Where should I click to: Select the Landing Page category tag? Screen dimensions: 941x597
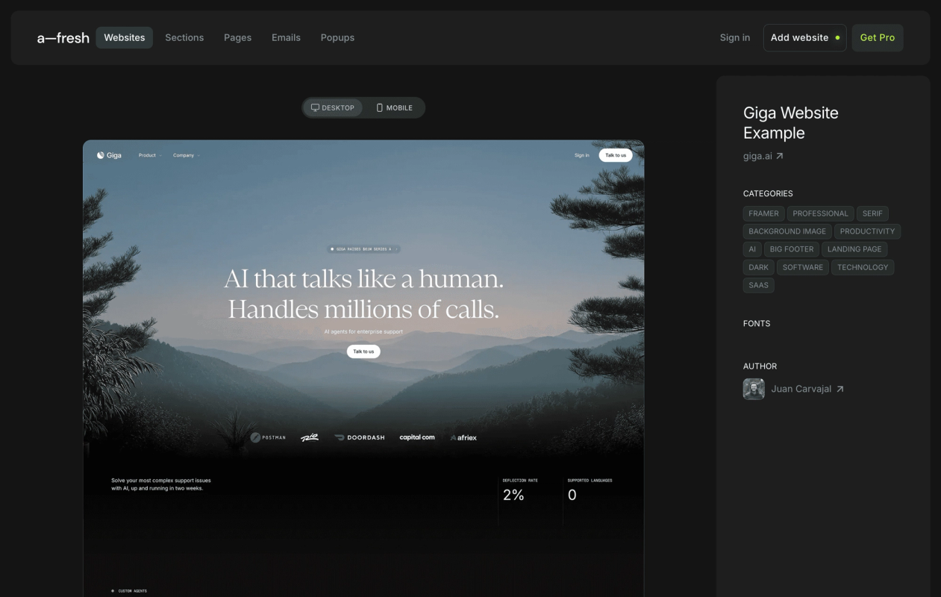coord(854,249)
